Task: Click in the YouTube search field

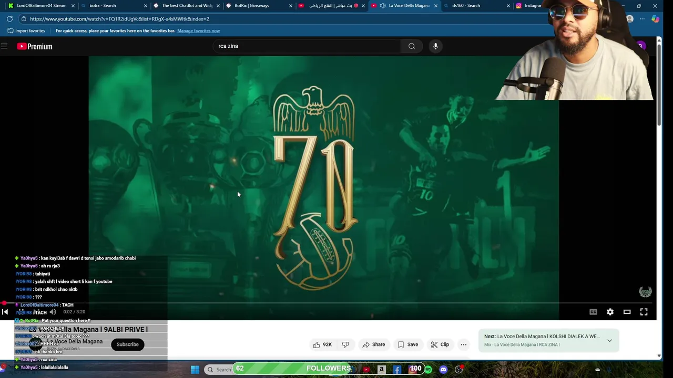Action: tap(306, 46)
